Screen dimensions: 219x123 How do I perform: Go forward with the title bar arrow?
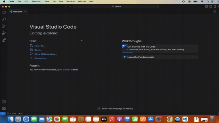[70, 7]
